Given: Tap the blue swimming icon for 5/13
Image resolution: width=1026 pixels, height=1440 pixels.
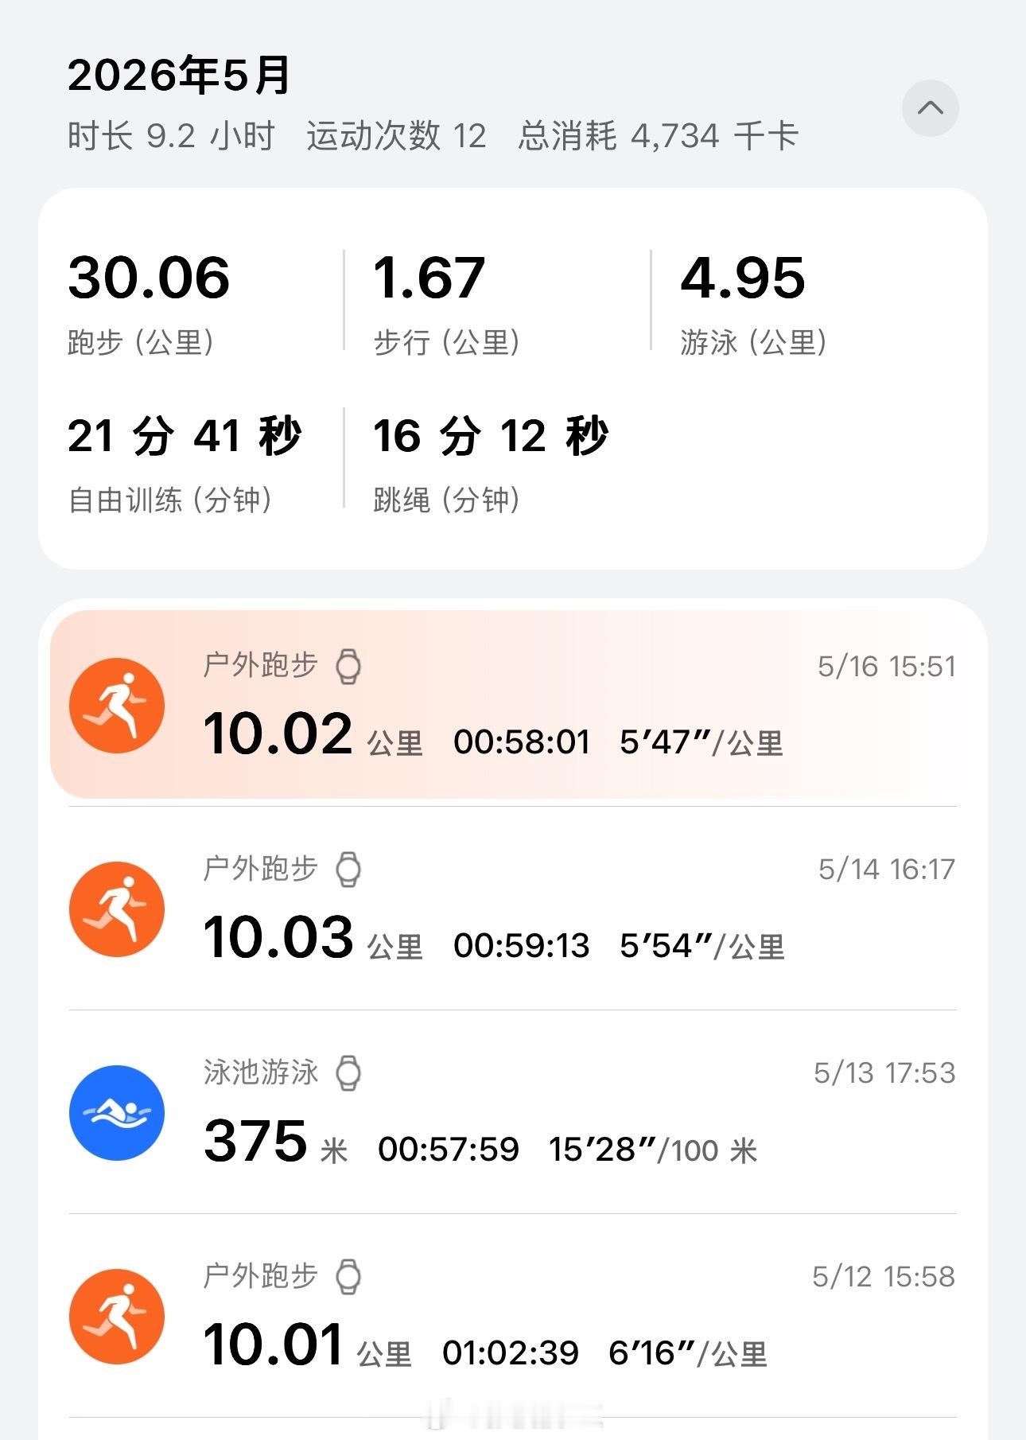Looking at the screenshot, I should (x=117, y=1113).
